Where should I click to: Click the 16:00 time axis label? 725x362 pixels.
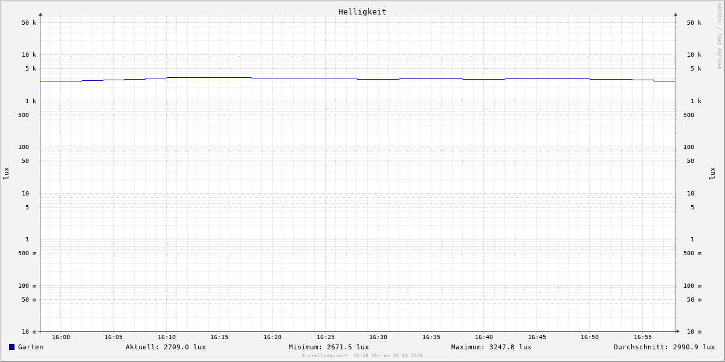coord(61,337)
